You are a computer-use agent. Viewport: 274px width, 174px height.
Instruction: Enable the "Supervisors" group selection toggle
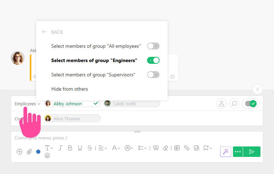[153, 75]
